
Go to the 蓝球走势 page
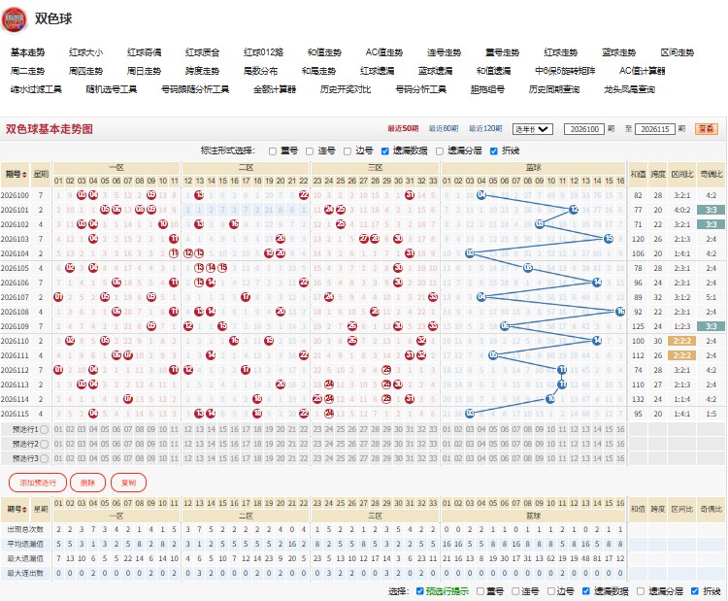(x=619, y=52)
